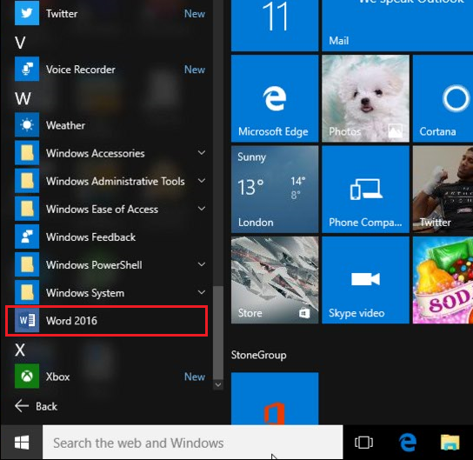Jump to letter V section header
This screenshot has height=460, width=473.
[x=20, y=43]
